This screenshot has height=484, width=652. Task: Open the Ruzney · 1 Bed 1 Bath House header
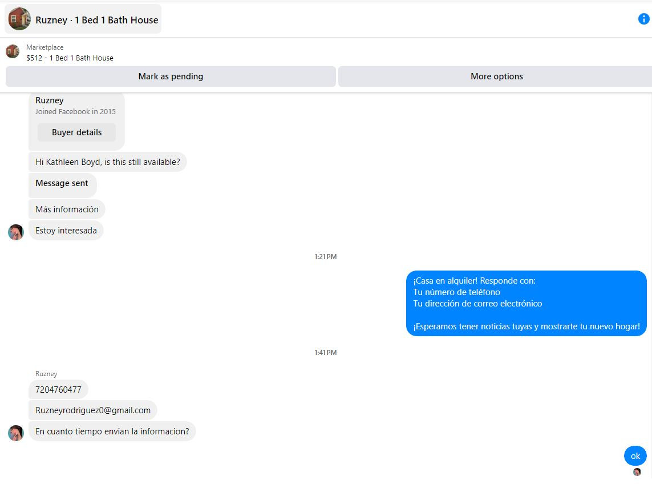tap(83, 19)
